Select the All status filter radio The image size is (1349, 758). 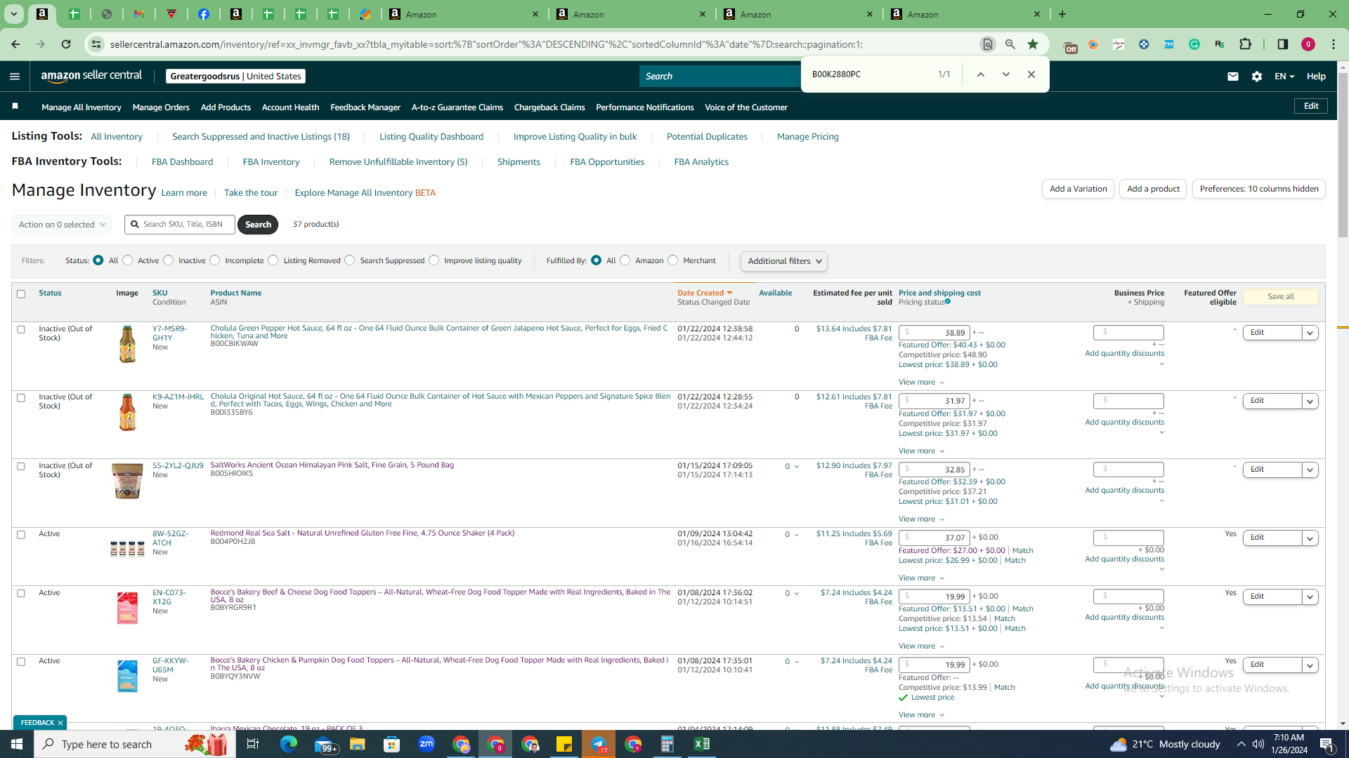coord(98,260)
